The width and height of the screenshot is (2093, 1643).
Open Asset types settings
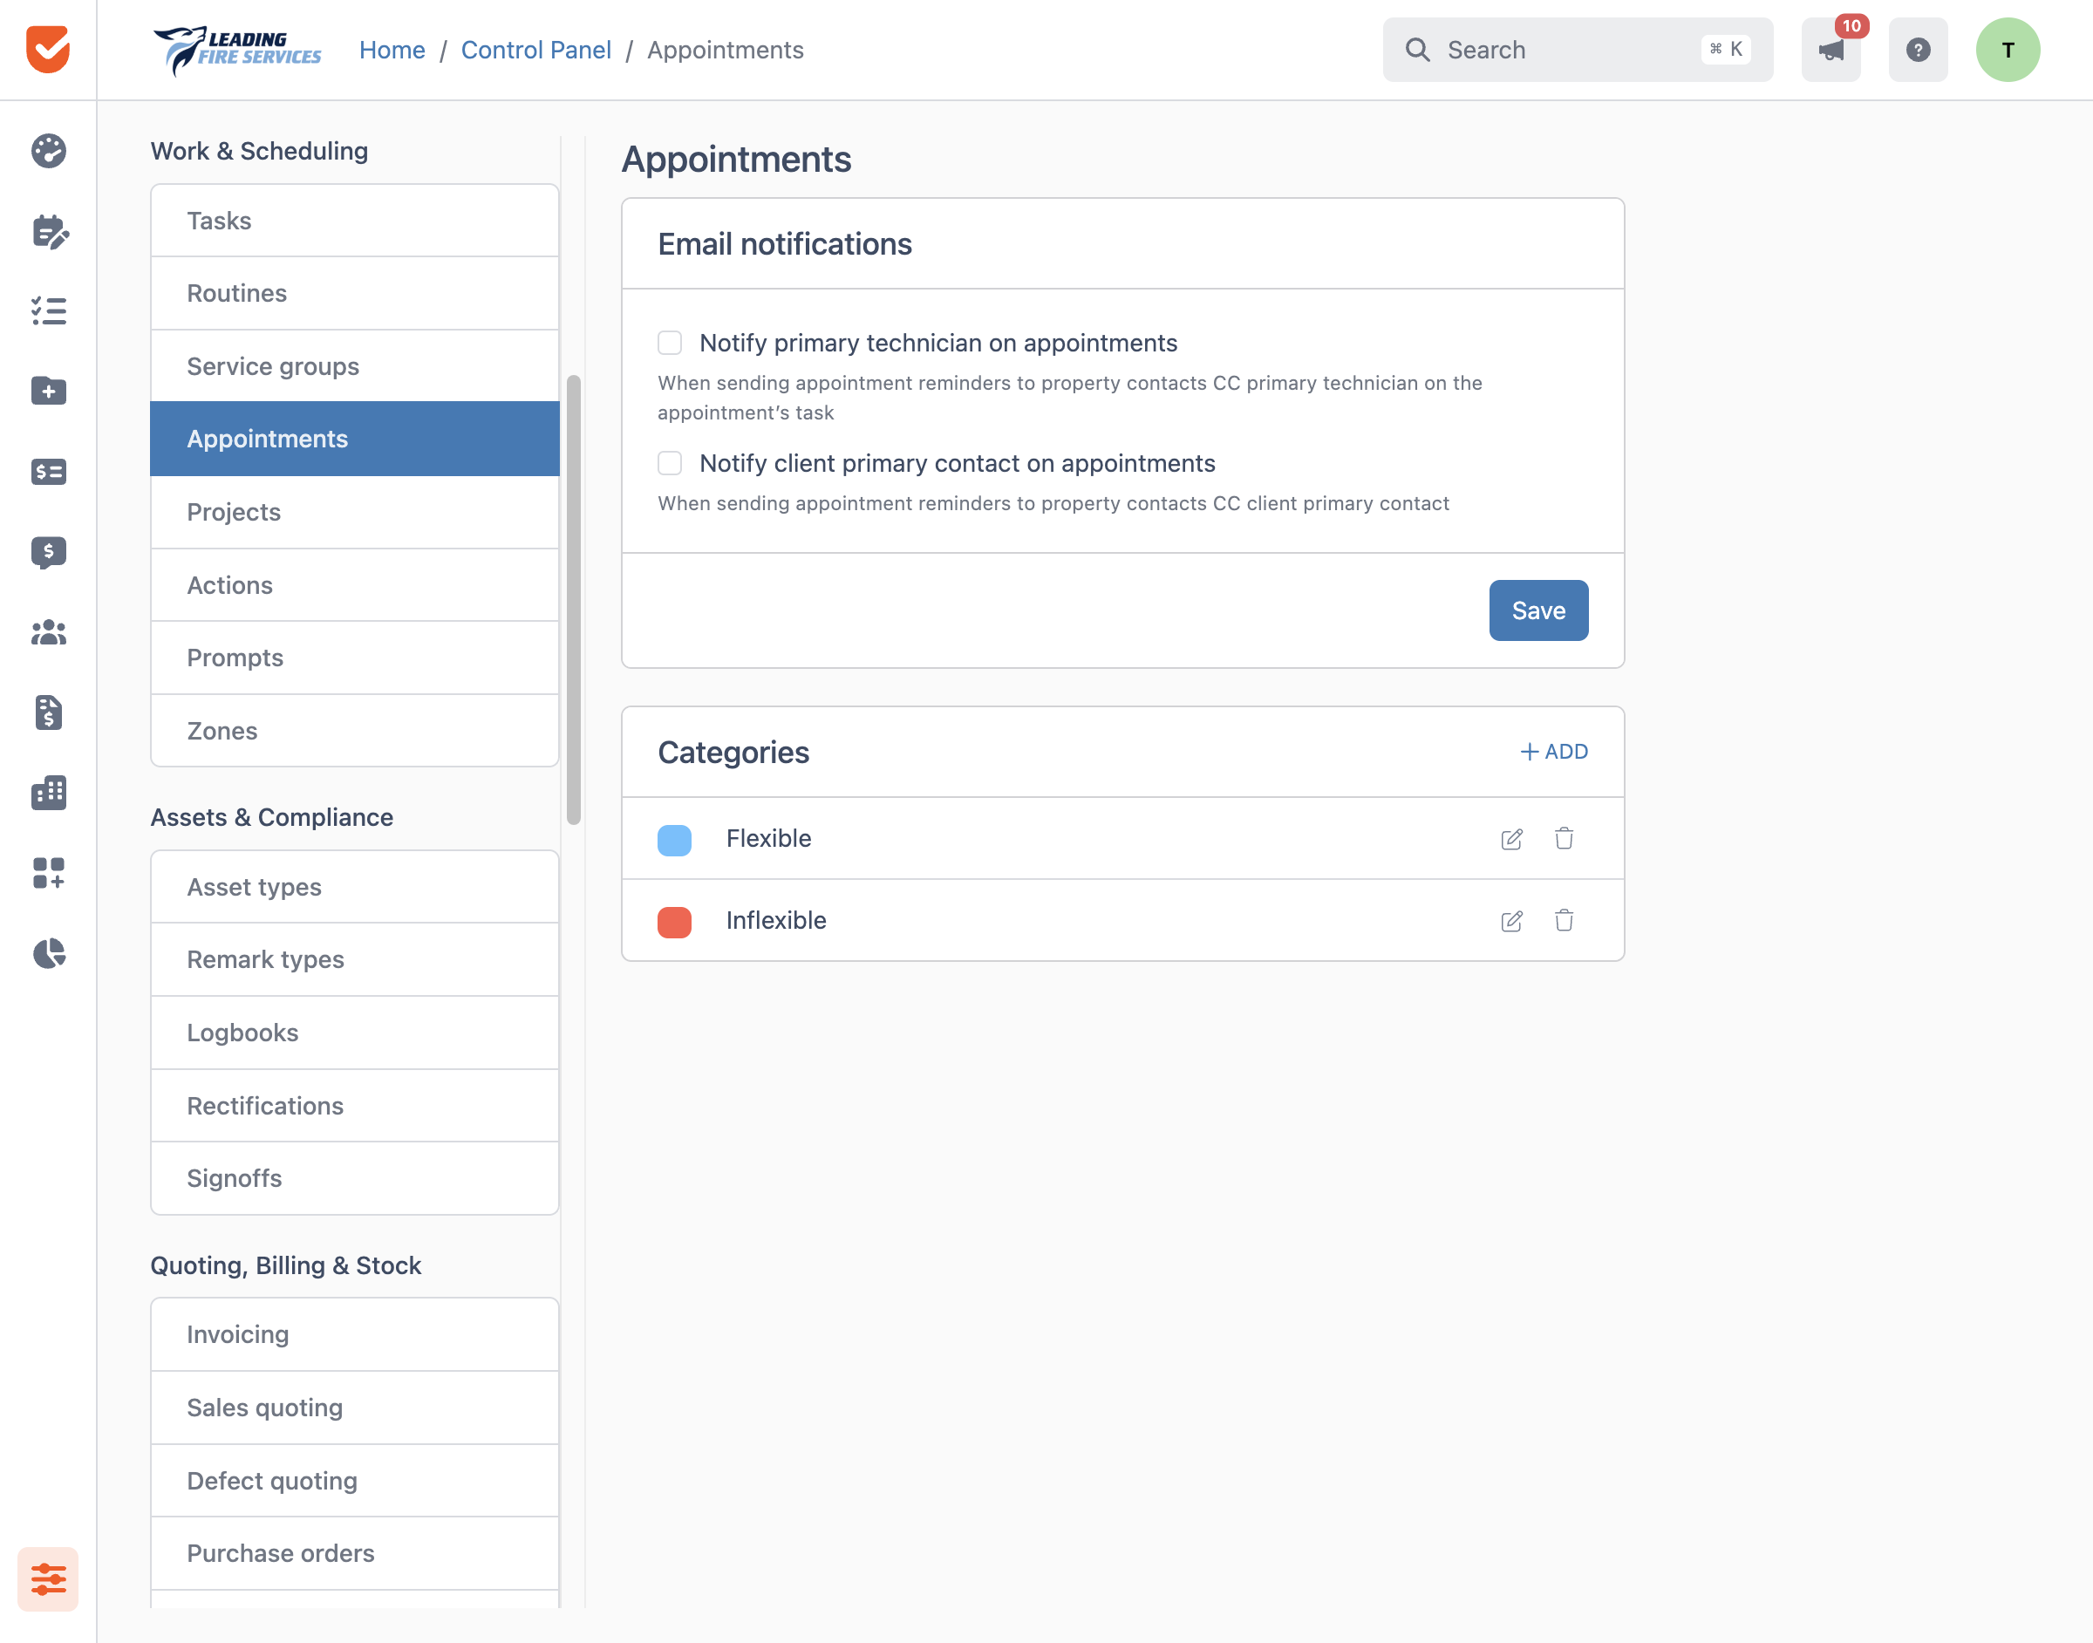point(355,887)
